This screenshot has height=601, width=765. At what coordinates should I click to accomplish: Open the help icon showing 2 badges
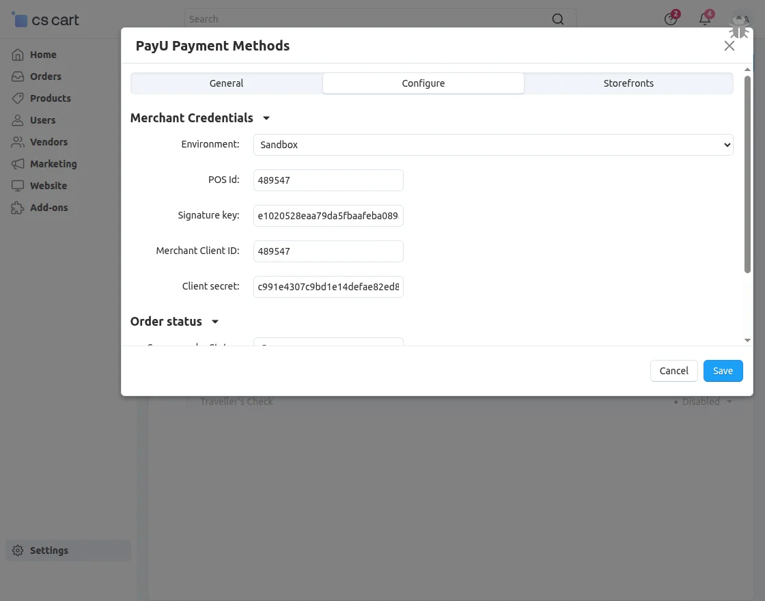670,19
